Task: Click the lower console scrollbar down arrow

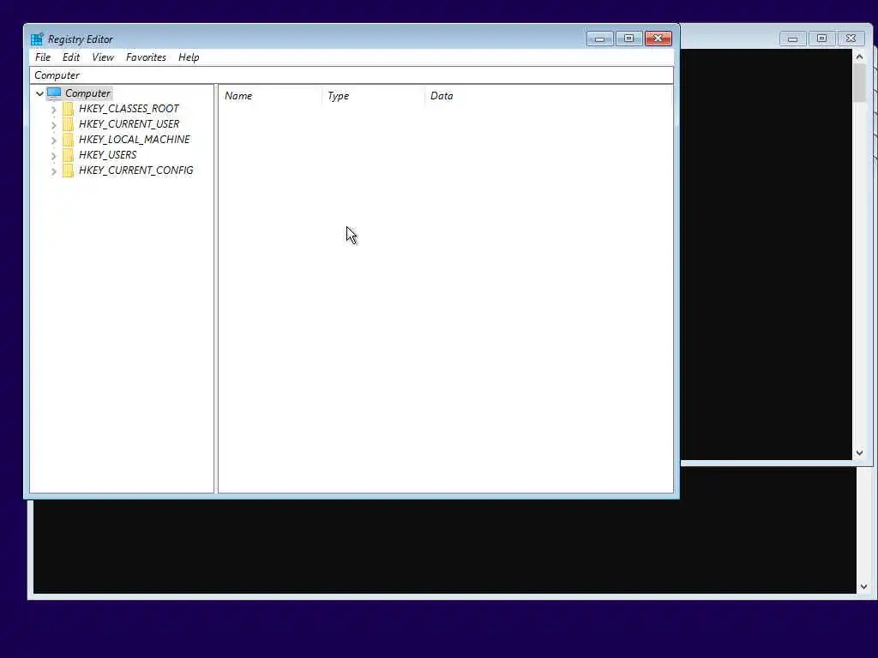Action: click(863, 587)
